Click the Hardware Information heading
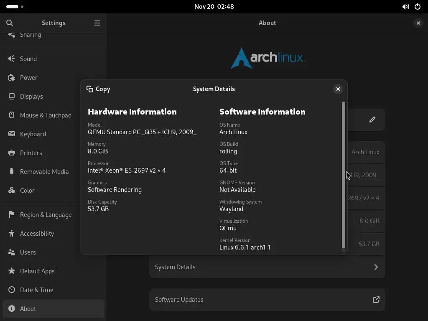 (132, 112)
